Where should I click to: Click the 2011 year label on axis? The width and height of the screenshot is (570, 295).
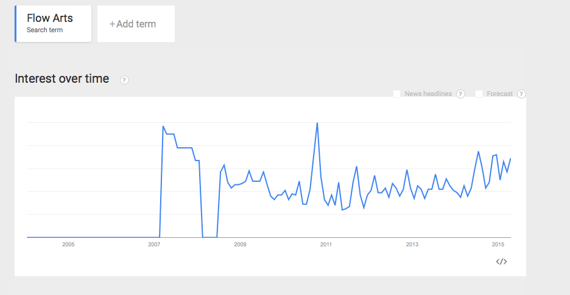(x=326, y=245)
